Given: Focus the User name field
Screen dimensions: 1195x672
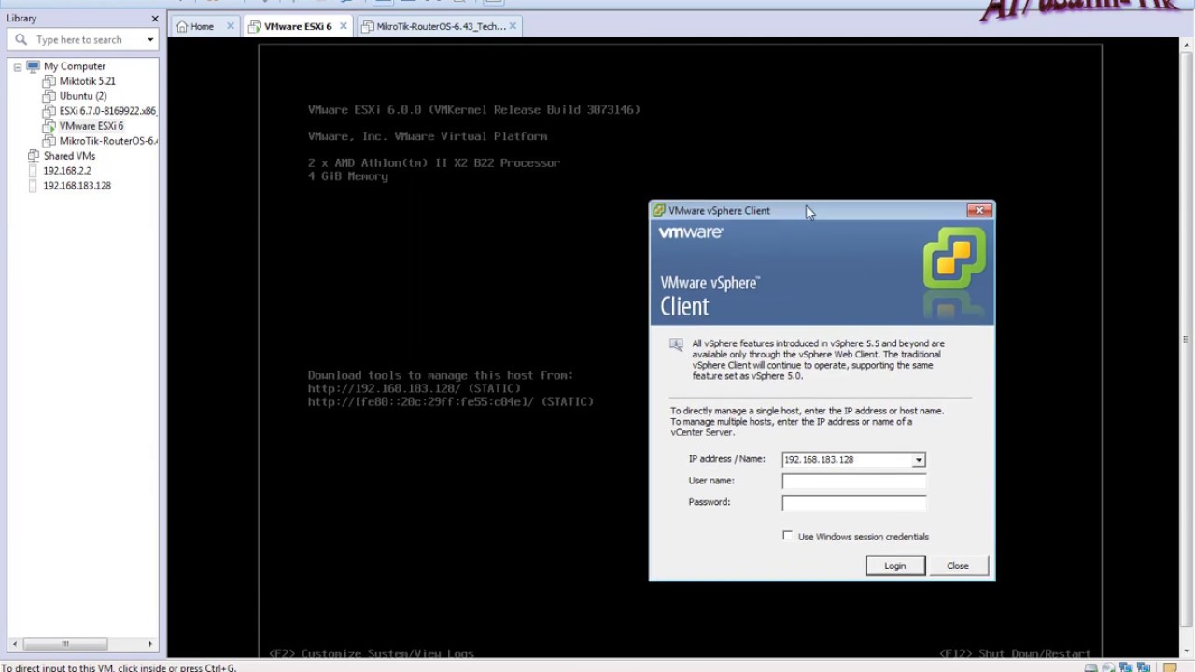Looking at the screenshot, I should pyautogui.click(x=853, y=482).
